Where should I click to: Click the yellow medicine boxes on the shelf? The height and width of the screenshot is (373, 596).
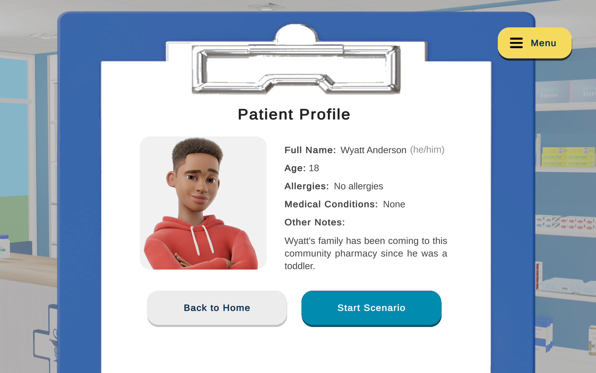tap(567, 157)
